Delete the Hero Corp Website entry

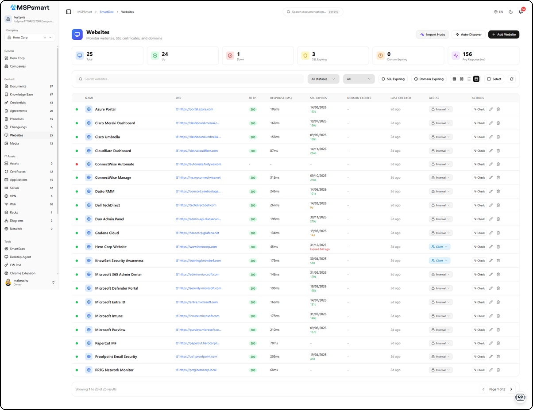pos(498,246)
